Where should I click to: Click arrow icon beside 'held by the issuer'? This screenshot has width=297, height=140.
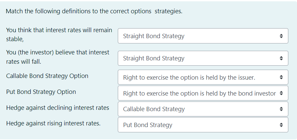[x=281, y=78]
